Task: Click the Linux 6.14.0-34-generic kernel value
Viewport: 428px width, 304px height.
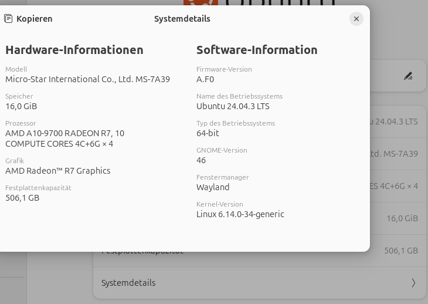Action: [x=240, y=214]
